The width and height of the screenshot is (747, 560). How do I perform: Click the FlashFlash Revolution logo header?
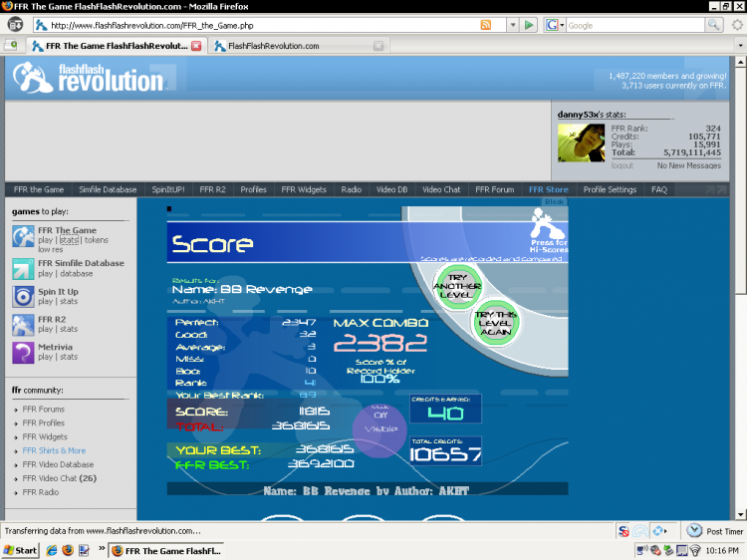(x=89, y=77)
